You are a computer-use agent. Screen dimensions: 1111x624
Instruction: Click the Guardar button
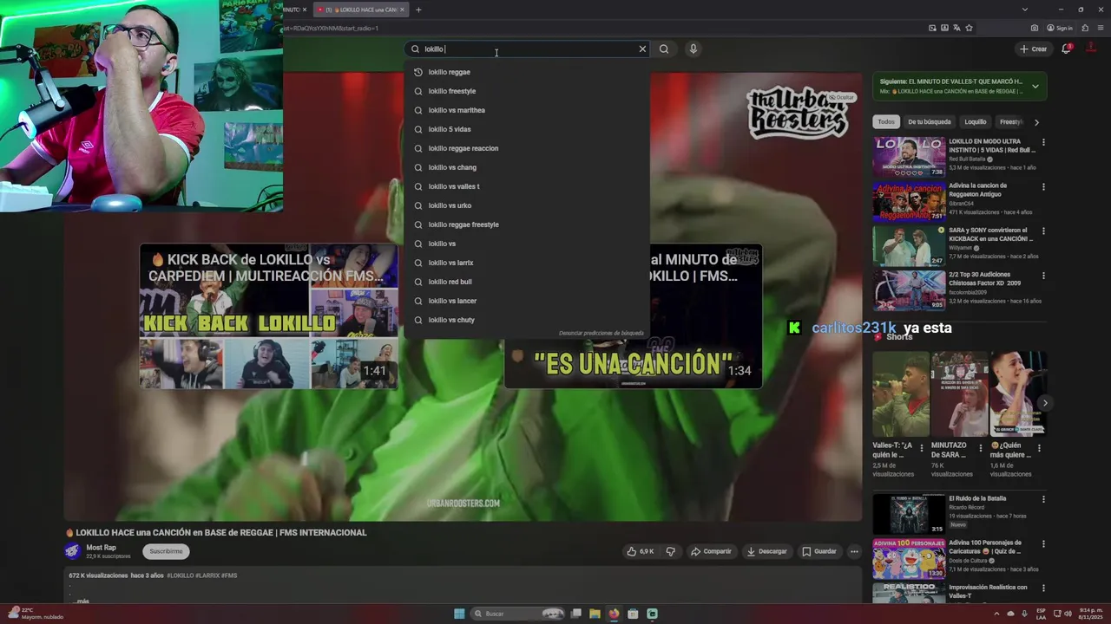point(819,551)
